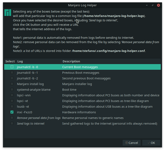This screenshot has width=165, height=151.
Task: Click the 'journalctl -b -1' log label
Action: [x=27, y=73]
